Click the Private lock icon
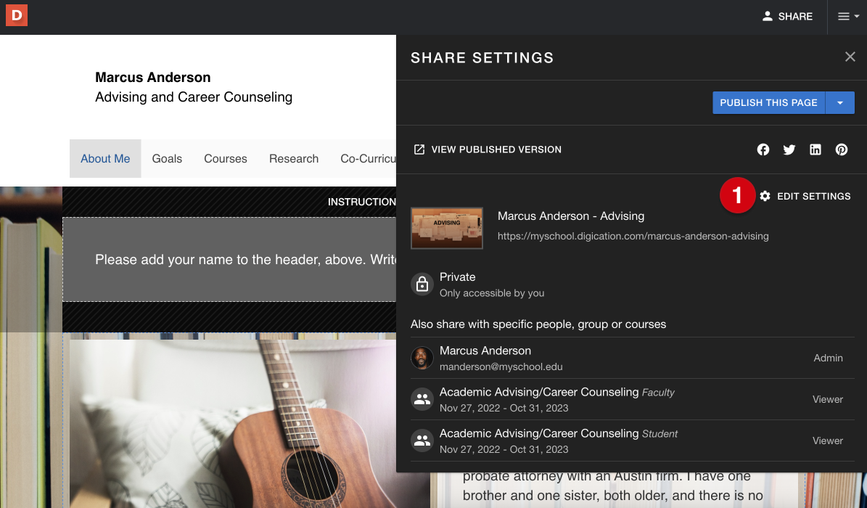The height and width of the screenshot is (508, 867). point(422,284)
